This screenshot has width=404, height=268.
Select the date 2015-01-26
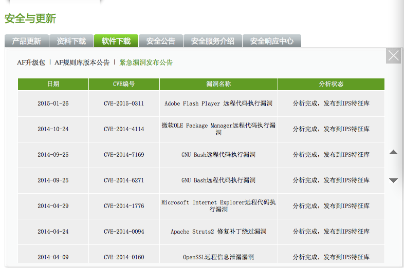tap(53, 104)
